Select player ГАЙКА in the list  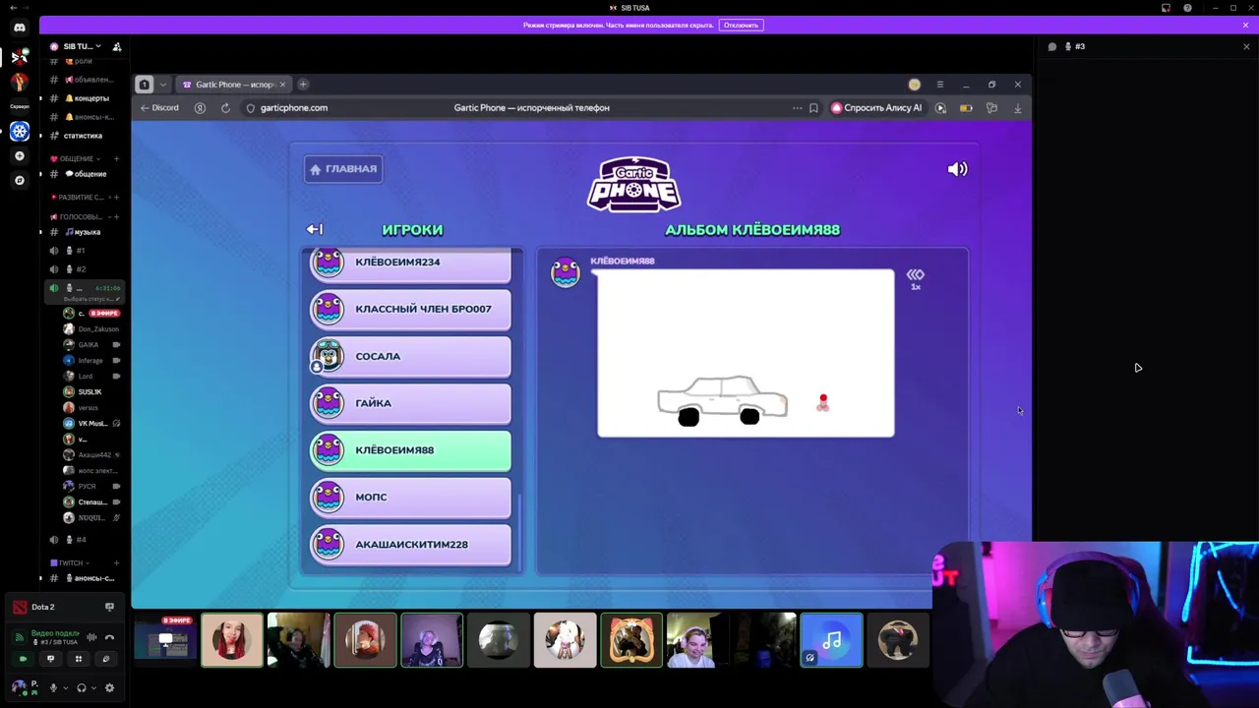coord(411,403)
